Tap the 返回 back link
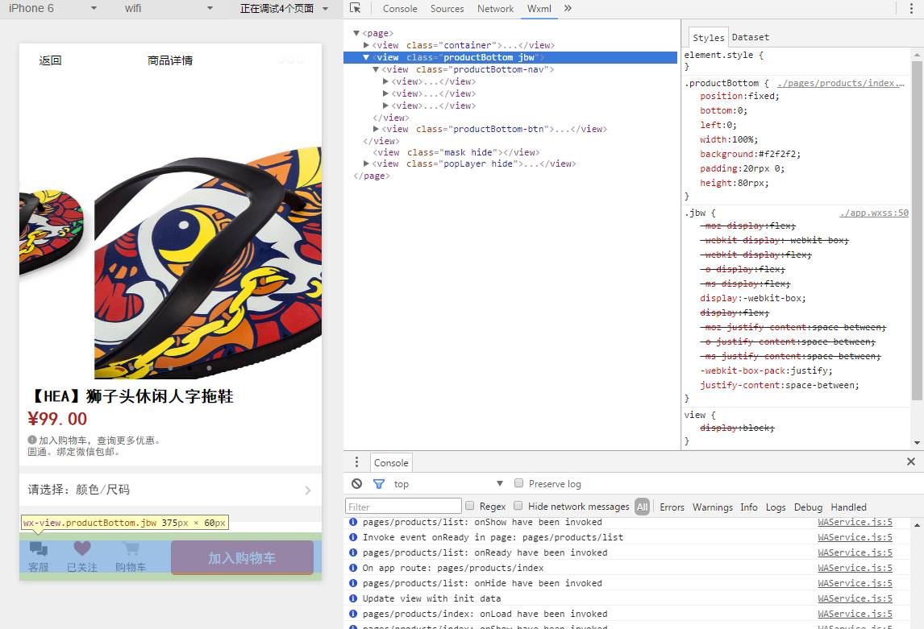The width and height of the screenshot is (924, 629). [50, 60]
